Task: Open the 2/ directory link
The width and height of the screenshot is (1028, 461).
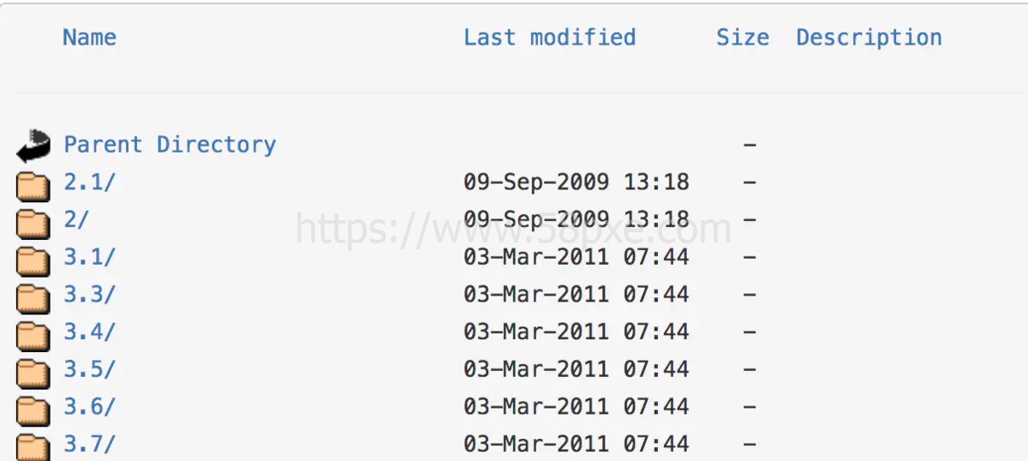Action: point(76,219)
